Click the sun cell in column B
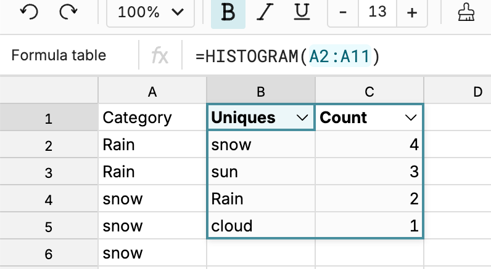Screen dimensions: 491x269 pyautogui.click(x=261, y=172)
